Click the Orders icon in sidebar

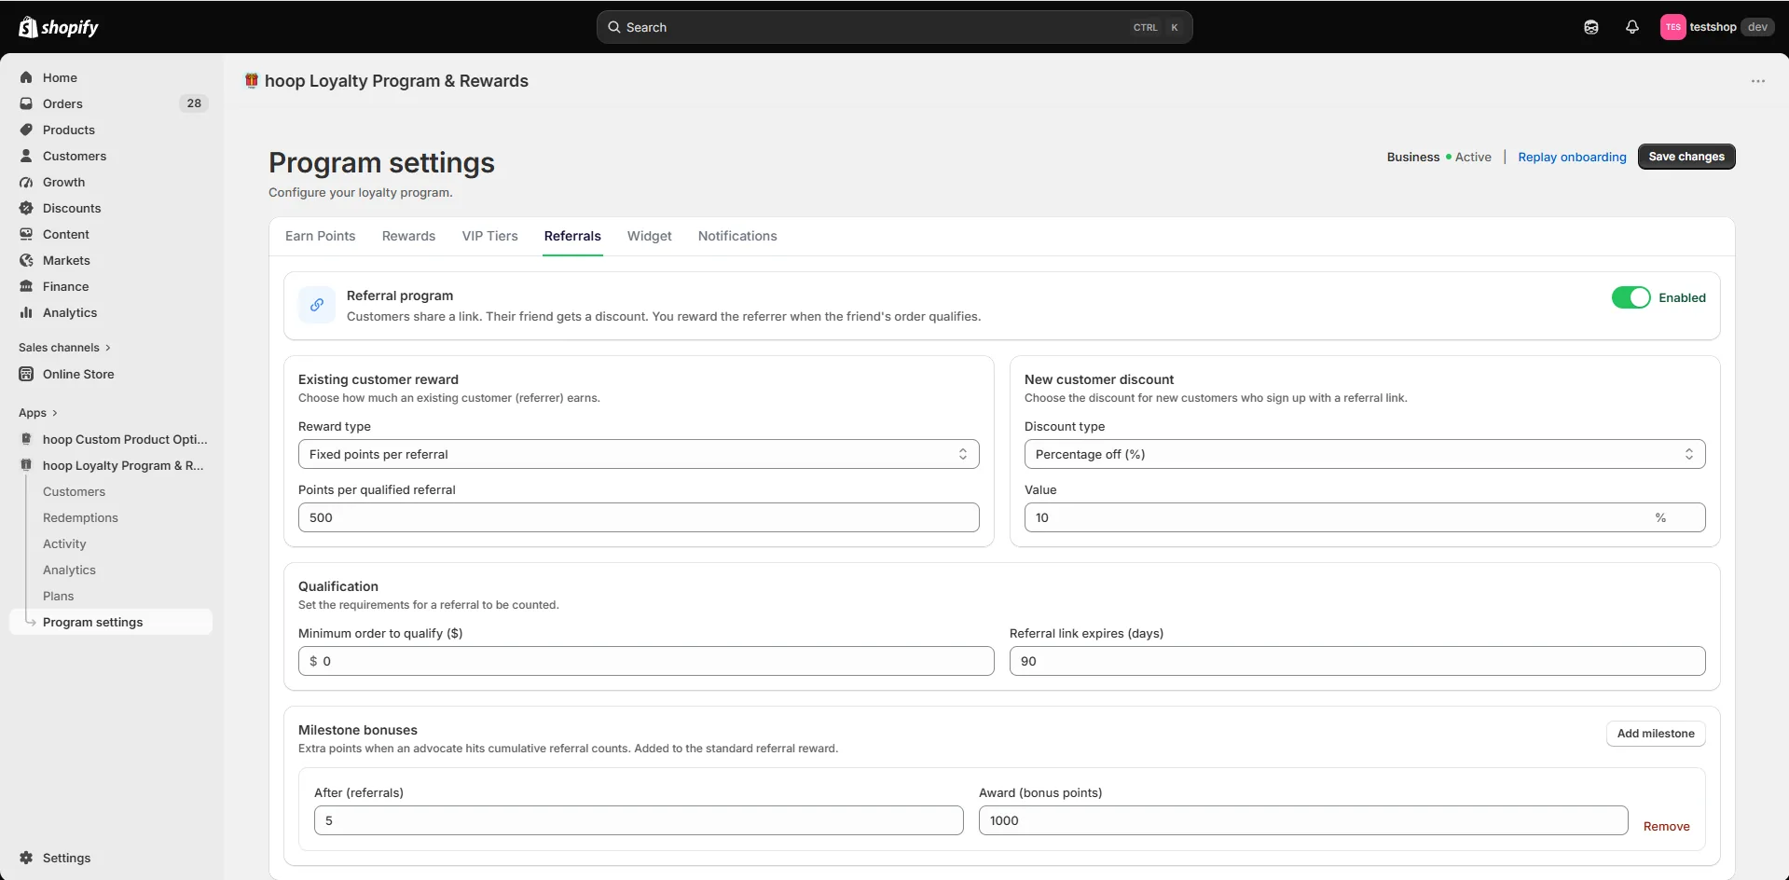tap(26, 103)
